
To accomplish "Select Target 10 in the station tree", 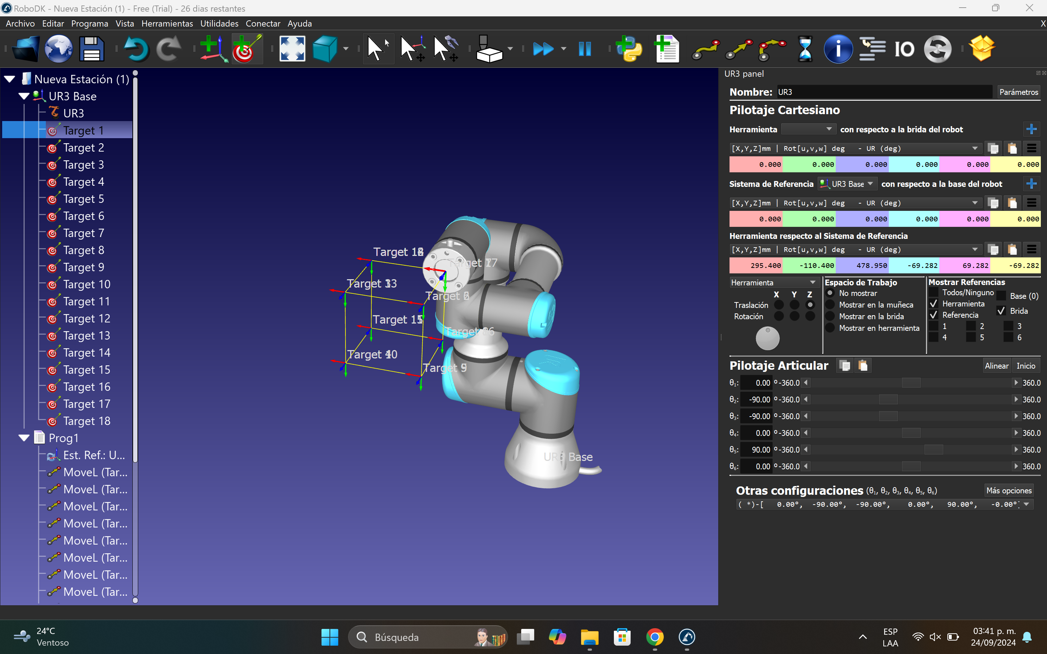I will [87, 284].
